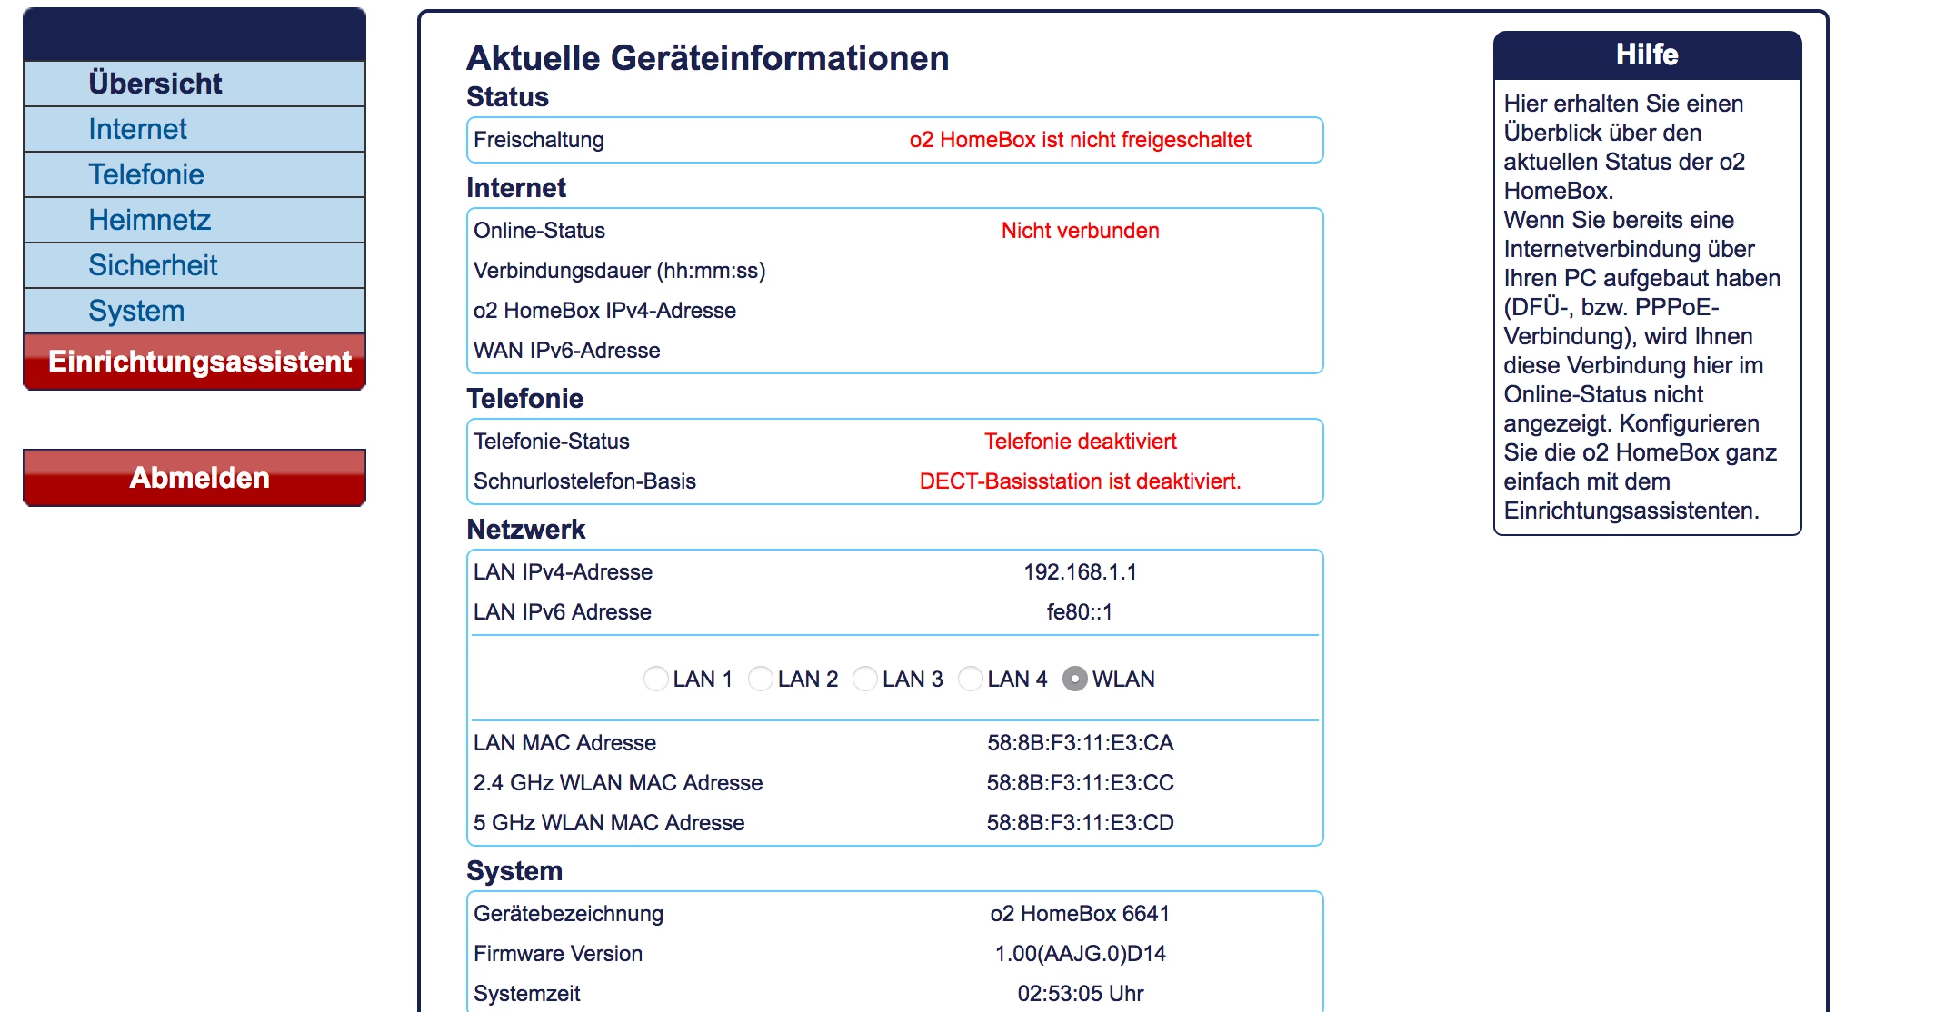Pick the LAN 4 radio option
Image resolution: width=1945 pixels, height=1012 pixels.
point(971,679)
